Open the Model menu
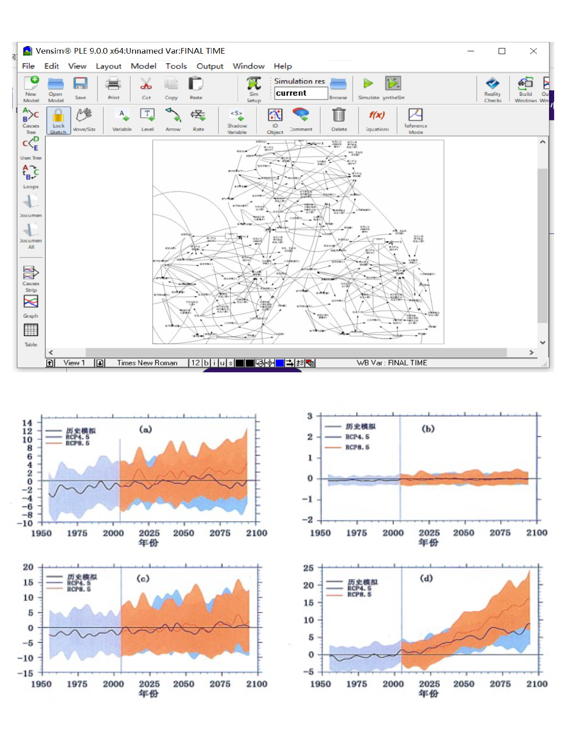Image resolution: width=565 pixels, height=753 pixels. pos(143,66)
